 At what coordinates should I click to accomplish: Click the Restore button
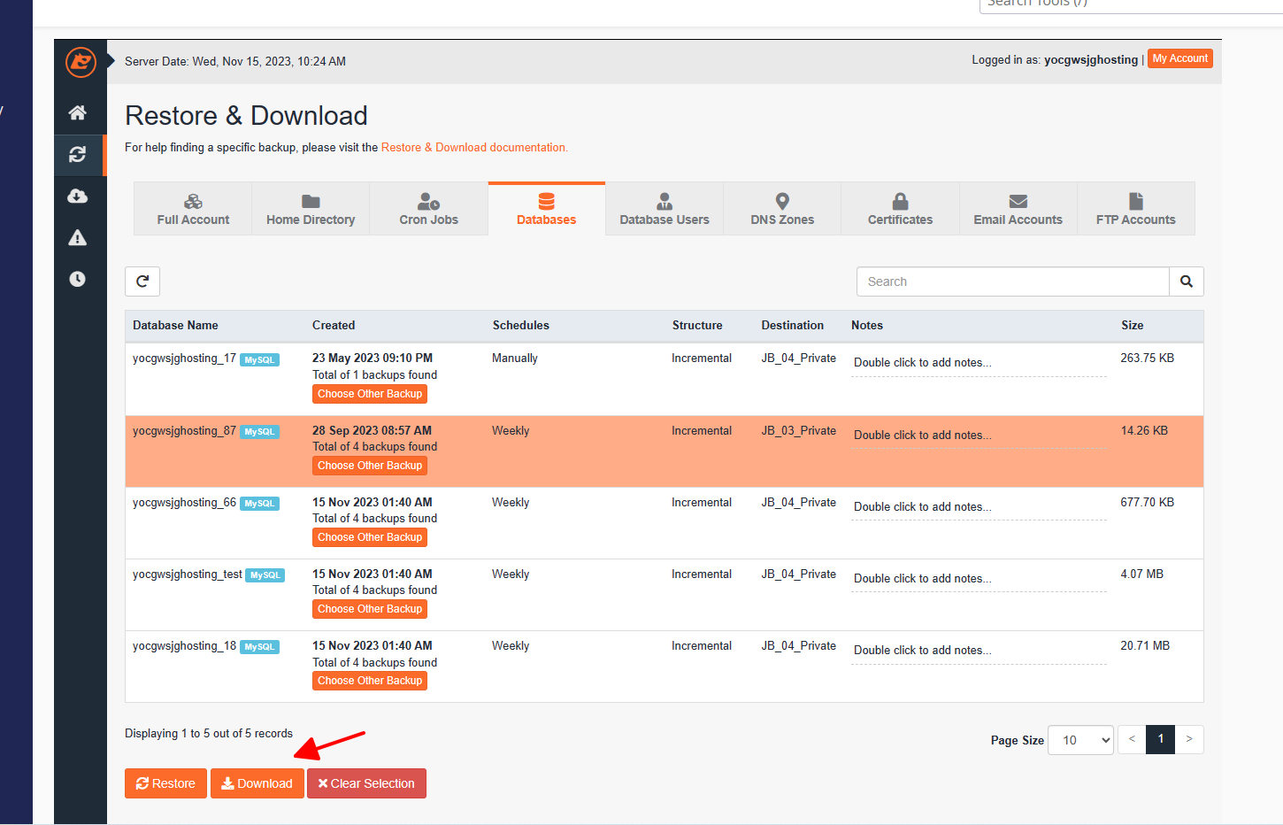[166, 783]
